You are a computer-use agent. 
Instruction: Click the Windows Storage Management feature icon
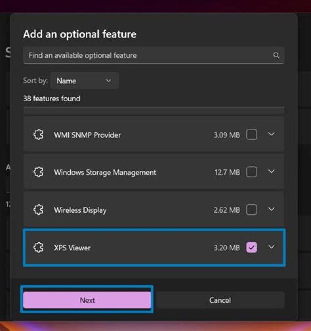click(38, 172)
